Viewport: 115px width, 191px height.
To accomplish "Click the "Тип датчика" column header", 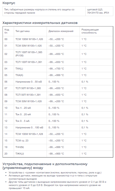I will coord(30,31).
